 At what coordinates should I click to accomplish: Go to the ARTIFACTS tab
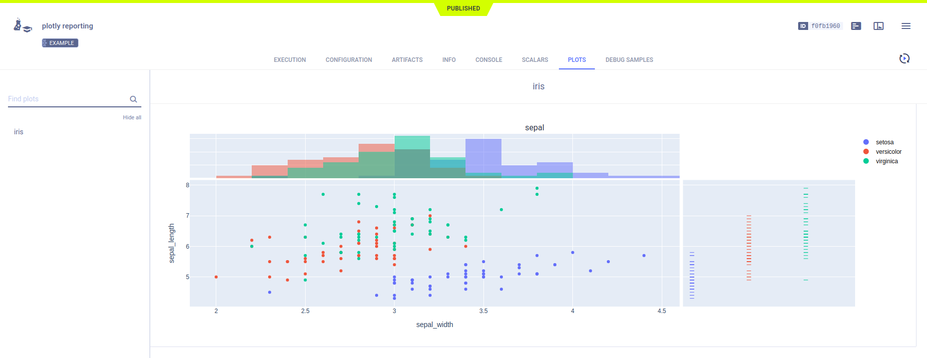point(407,60)
